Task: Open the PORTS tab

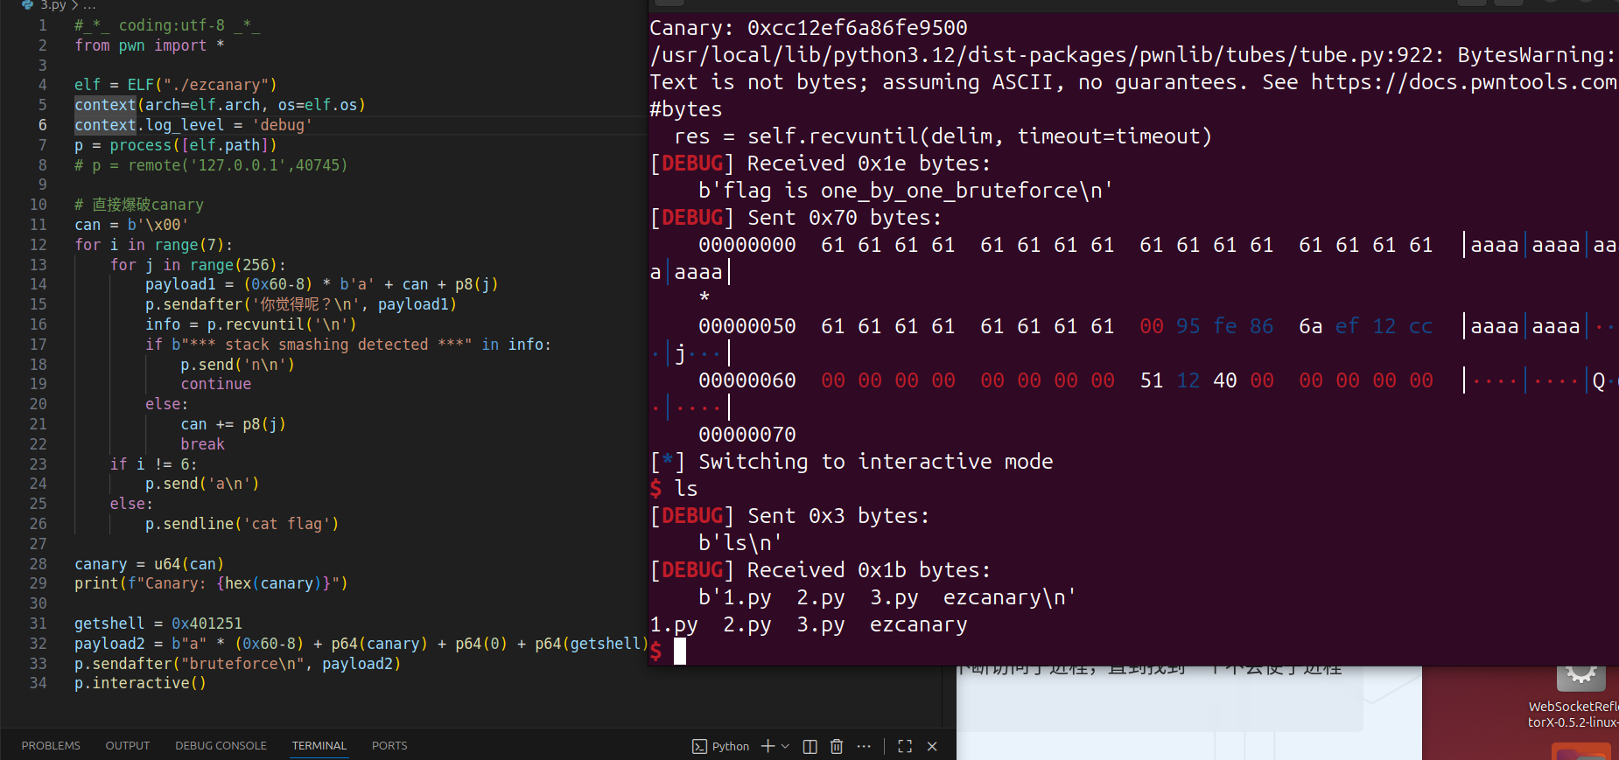Action: (x=389, y=746)
